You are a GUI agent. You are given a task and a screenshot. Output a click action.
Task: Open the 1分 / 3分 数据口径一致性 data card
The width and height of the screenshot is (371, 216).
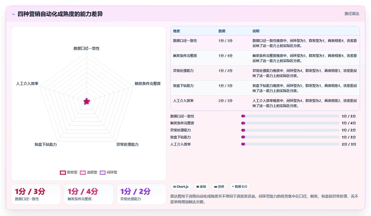36,194
